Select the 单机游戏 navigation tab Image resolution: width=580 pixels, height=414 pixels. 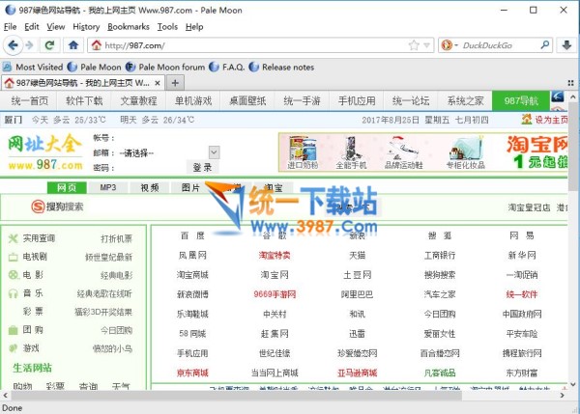[x=193, y=100]
